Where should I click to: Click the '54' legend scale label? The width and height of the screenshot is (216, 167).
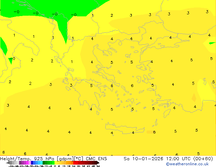[98, 166]
